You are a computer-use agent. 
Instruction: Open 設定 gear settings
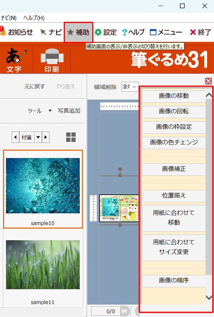pyautogui.click(x=98, y=32)
